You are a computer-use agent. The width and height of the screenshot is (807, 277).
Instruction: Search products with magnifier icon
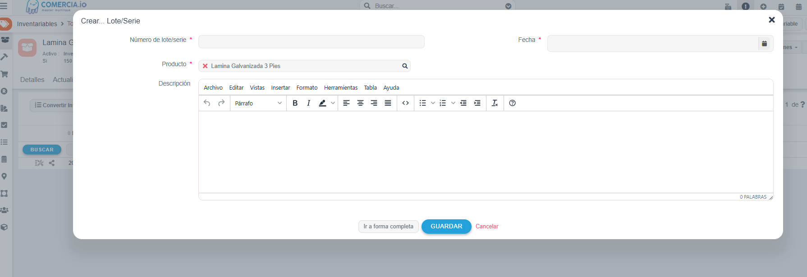point(405,66)
